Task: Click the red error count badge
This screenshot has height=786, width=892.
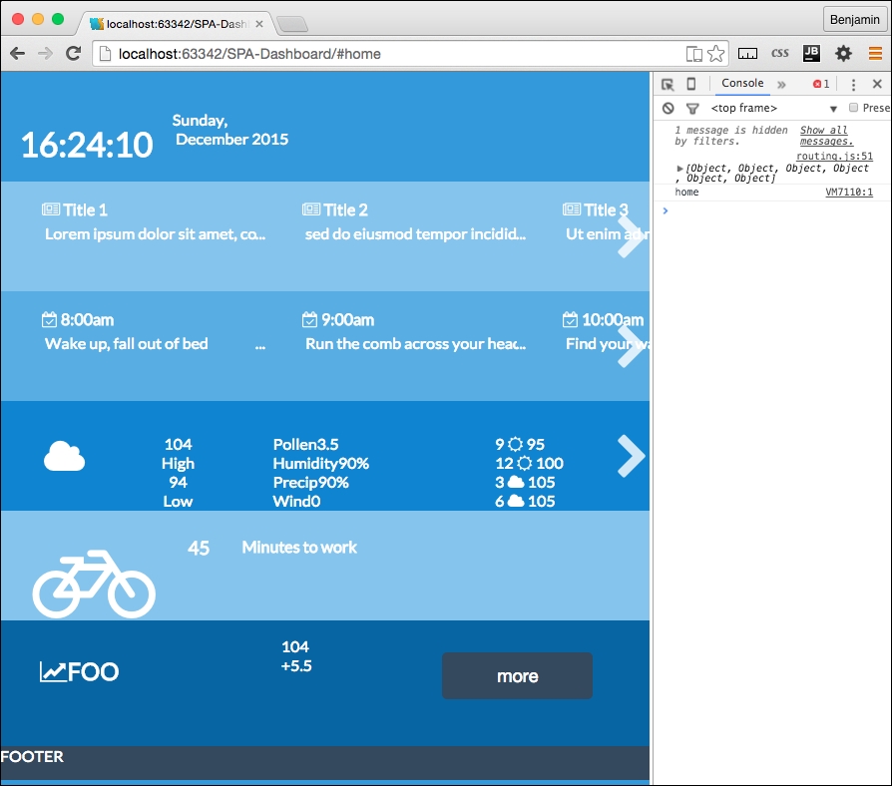Action: [x=821, y=84]
